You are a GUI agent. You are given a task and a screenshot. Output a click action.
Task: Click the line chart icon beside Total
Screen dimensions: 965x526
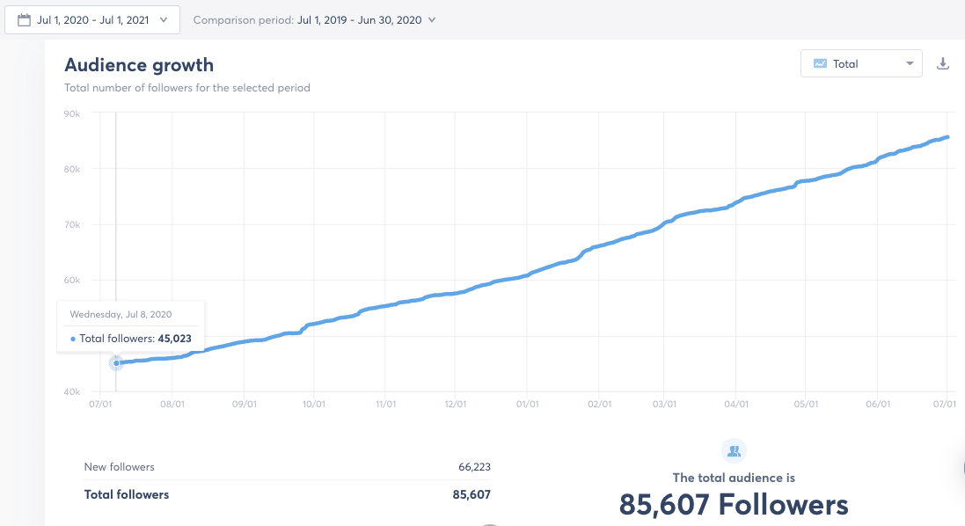[820, 63]
